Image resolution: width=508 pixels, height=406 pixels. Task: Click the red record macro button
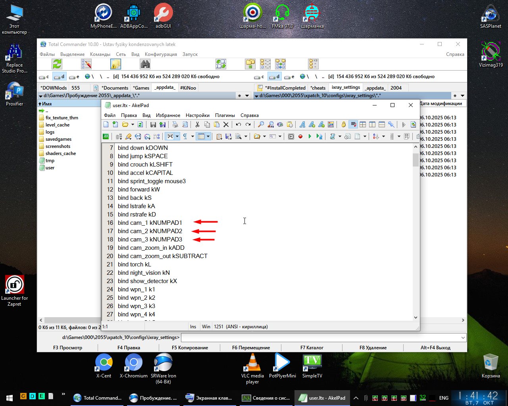click(x=300, y=136)
